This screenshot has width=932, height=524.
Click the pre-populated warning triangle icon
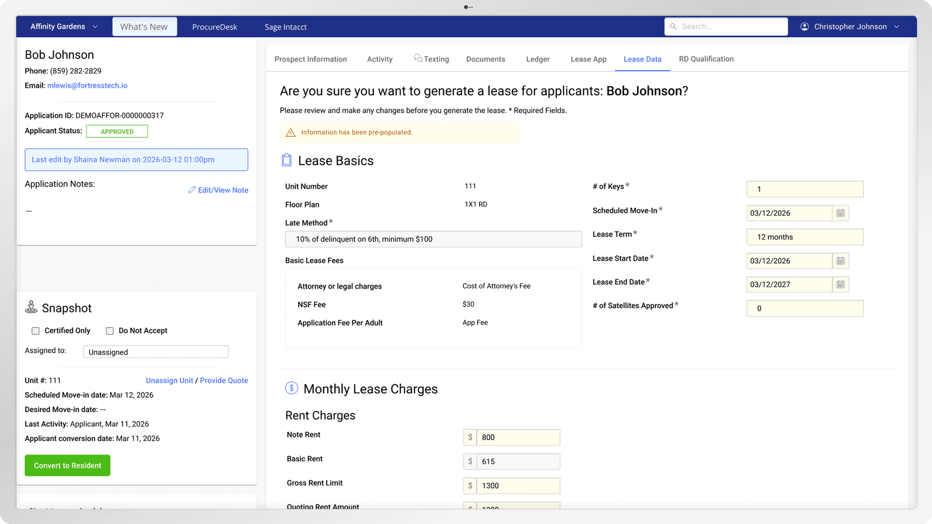click(x=291, y=132)
